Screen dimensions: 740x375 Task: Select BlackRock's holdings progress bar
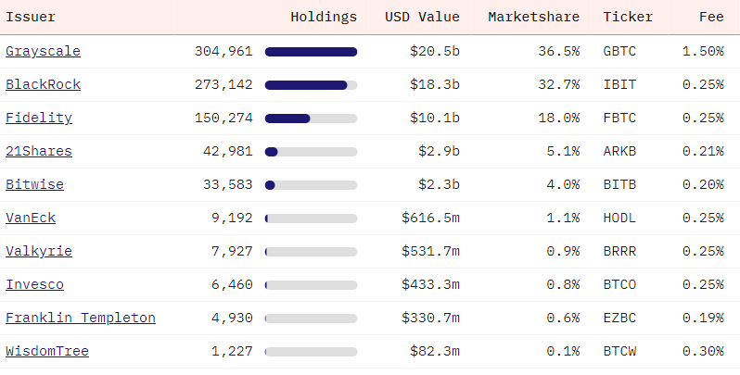tap(311, 85)
